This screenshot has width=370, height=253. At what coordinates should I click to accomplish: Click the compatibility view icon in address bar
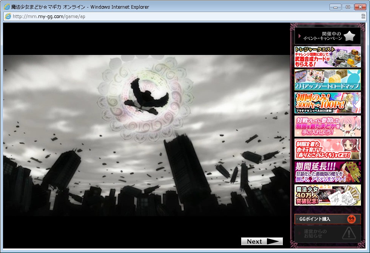pos(363,16)
